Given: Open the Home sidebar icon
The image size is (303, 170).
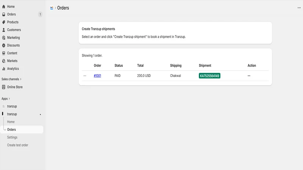Looking at the screenshot, I should [4, 6].
